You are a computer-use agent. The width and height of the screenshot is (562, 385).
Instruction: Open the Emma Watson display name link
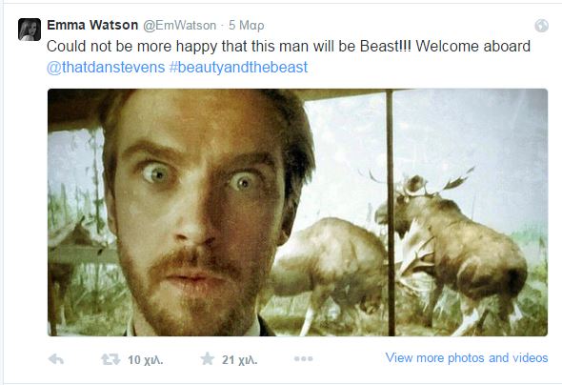(x=92, y=25)
